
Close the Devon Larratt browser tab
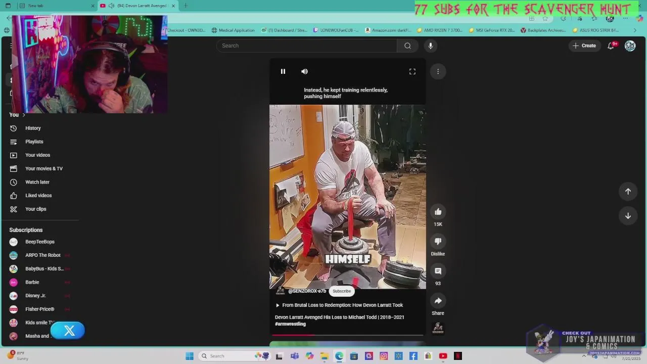click(173, 6)
